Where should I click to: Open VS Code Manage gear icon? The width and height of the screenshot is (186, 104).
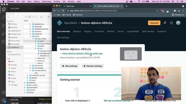(x=3, y=100)
